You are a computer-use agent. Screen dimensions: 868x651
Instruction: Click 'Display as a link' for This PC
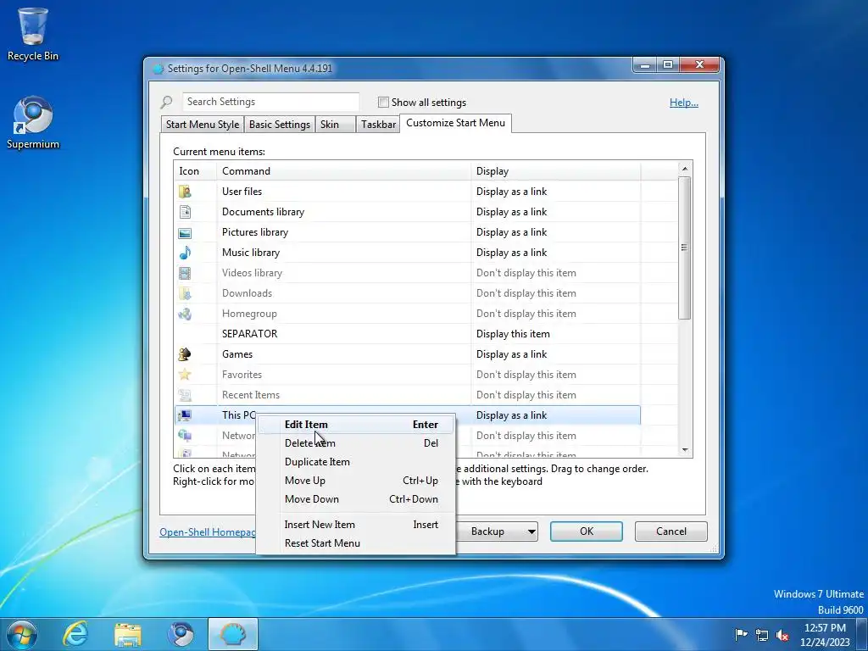[x=511, y=415]
